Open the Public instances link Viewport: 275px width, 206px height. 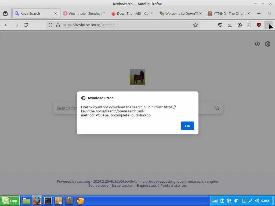click(174, 186)
